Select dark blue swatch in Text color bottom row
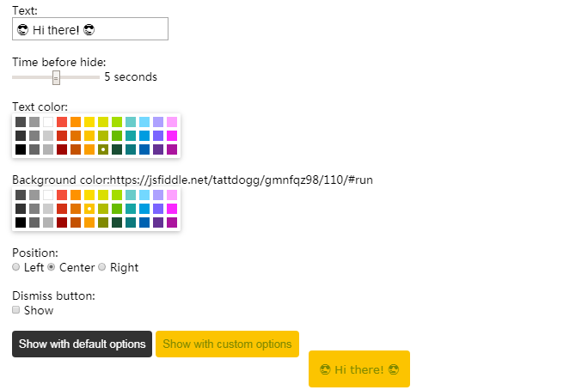Screen dimensions: 576x390 point(144,149)
